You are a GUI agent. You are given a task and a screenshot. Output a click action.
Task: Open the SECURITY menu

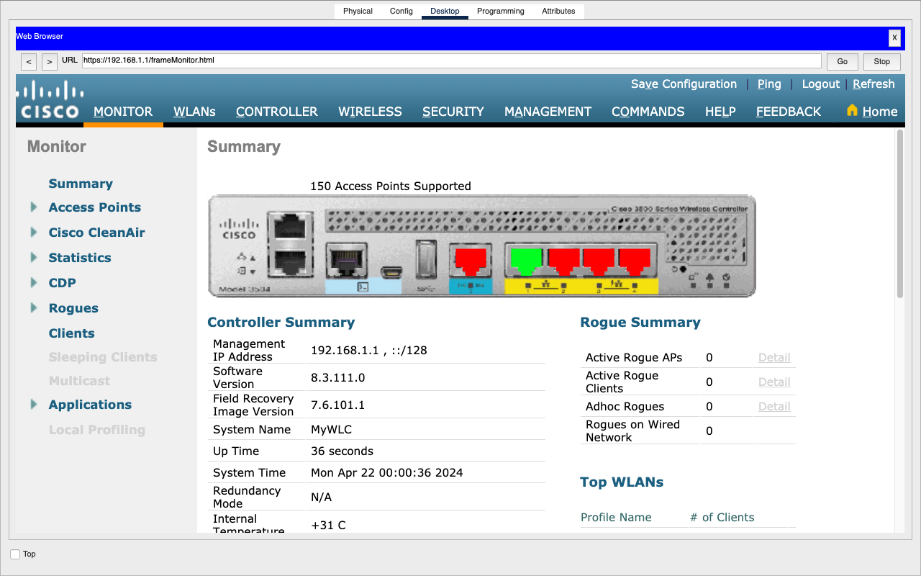453,112
